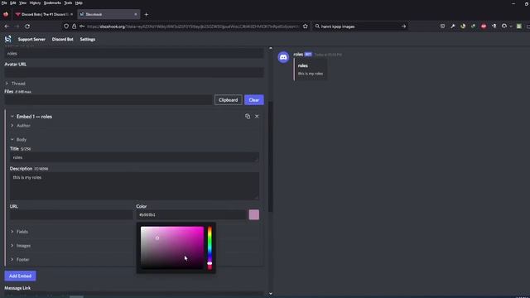Click the Add Embed button

click(20, 276)
